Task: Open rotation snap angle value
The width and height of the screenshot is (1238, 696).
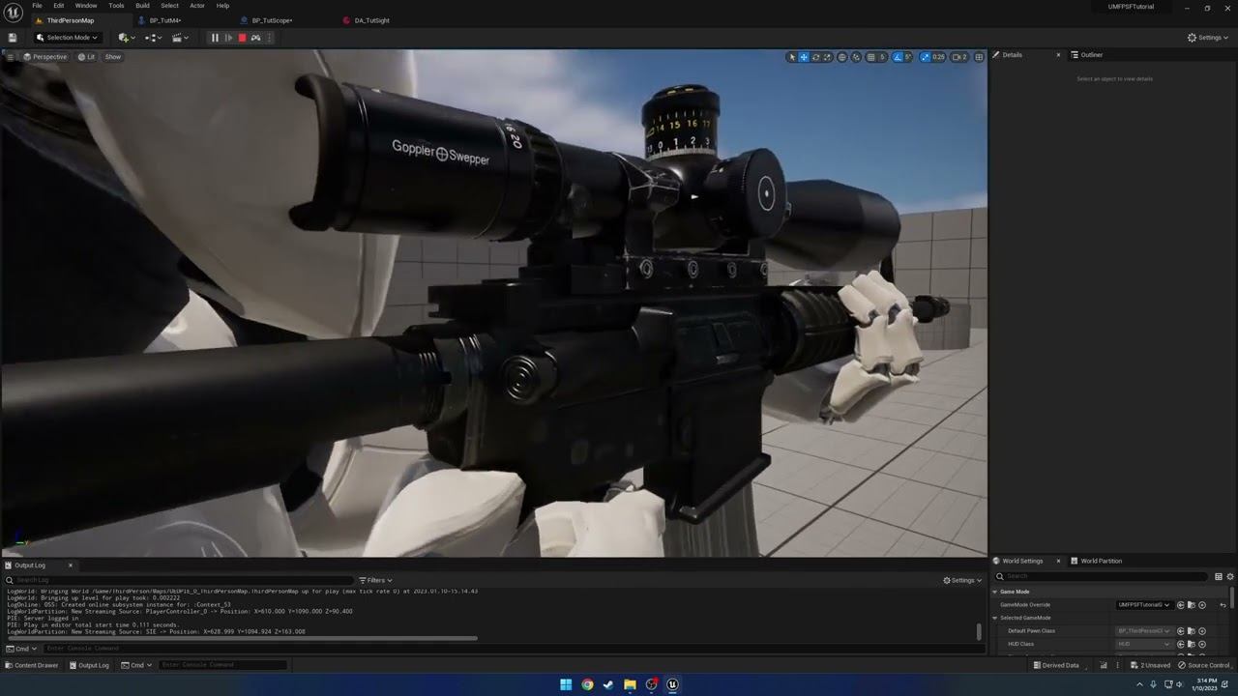Action: pos(909,57)
